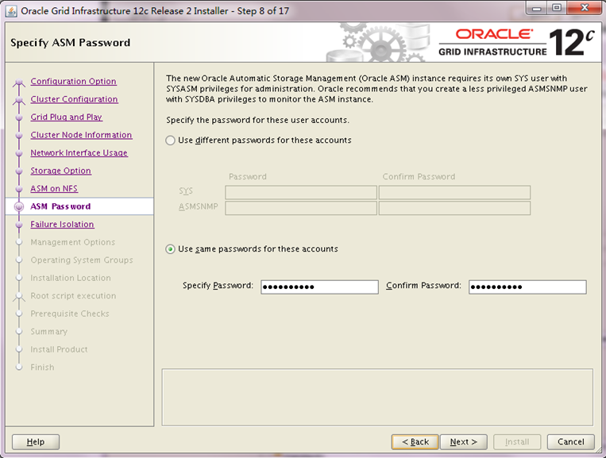Go to the Cluster Configuration step
606x458 pixels.
point(74,99)
